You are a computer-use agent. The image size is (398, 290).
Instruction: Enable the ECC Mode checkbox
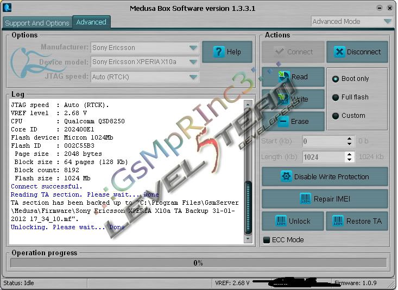pos(266,239)
